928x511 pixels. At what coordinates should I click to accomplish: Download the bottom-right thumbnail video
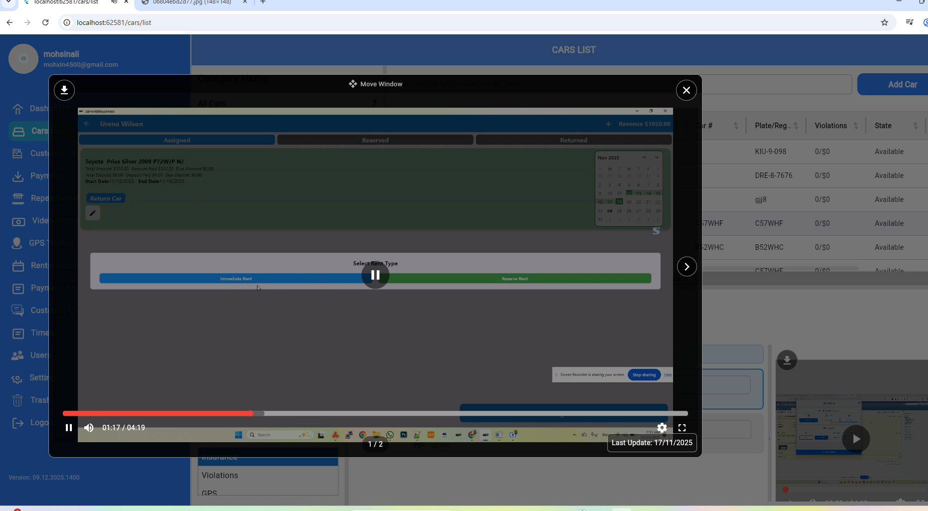(787, 360)
